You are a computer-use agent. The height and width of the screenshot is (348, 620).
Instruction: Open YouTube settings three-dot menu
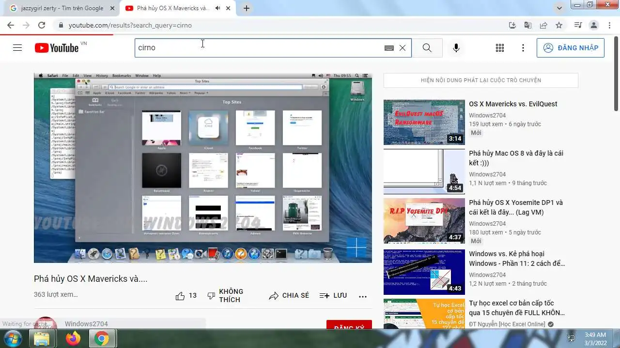[523, 48]
